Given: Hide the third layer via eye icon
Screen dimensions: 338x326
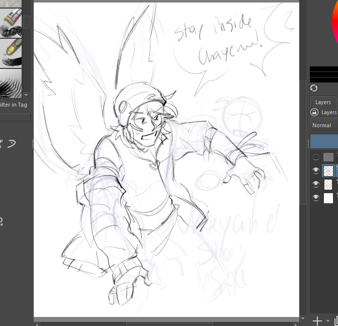Looking at the screenshot, I should [316, 184].
